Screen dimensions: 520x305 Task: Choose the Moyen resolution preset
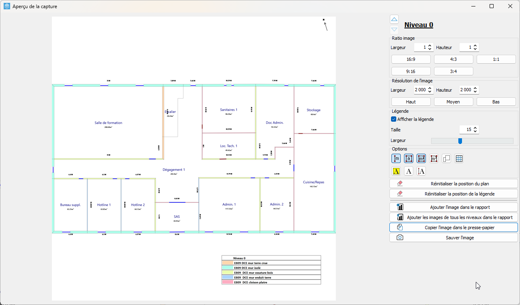click(x=453, y=102)
